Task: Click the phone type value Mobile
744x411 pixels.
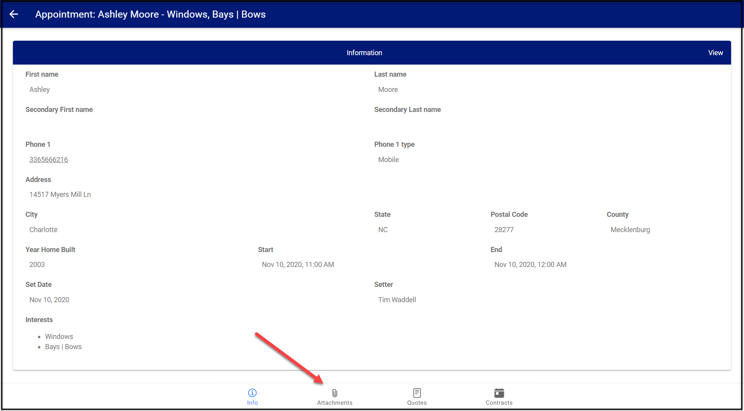Action: pos(388,160)
